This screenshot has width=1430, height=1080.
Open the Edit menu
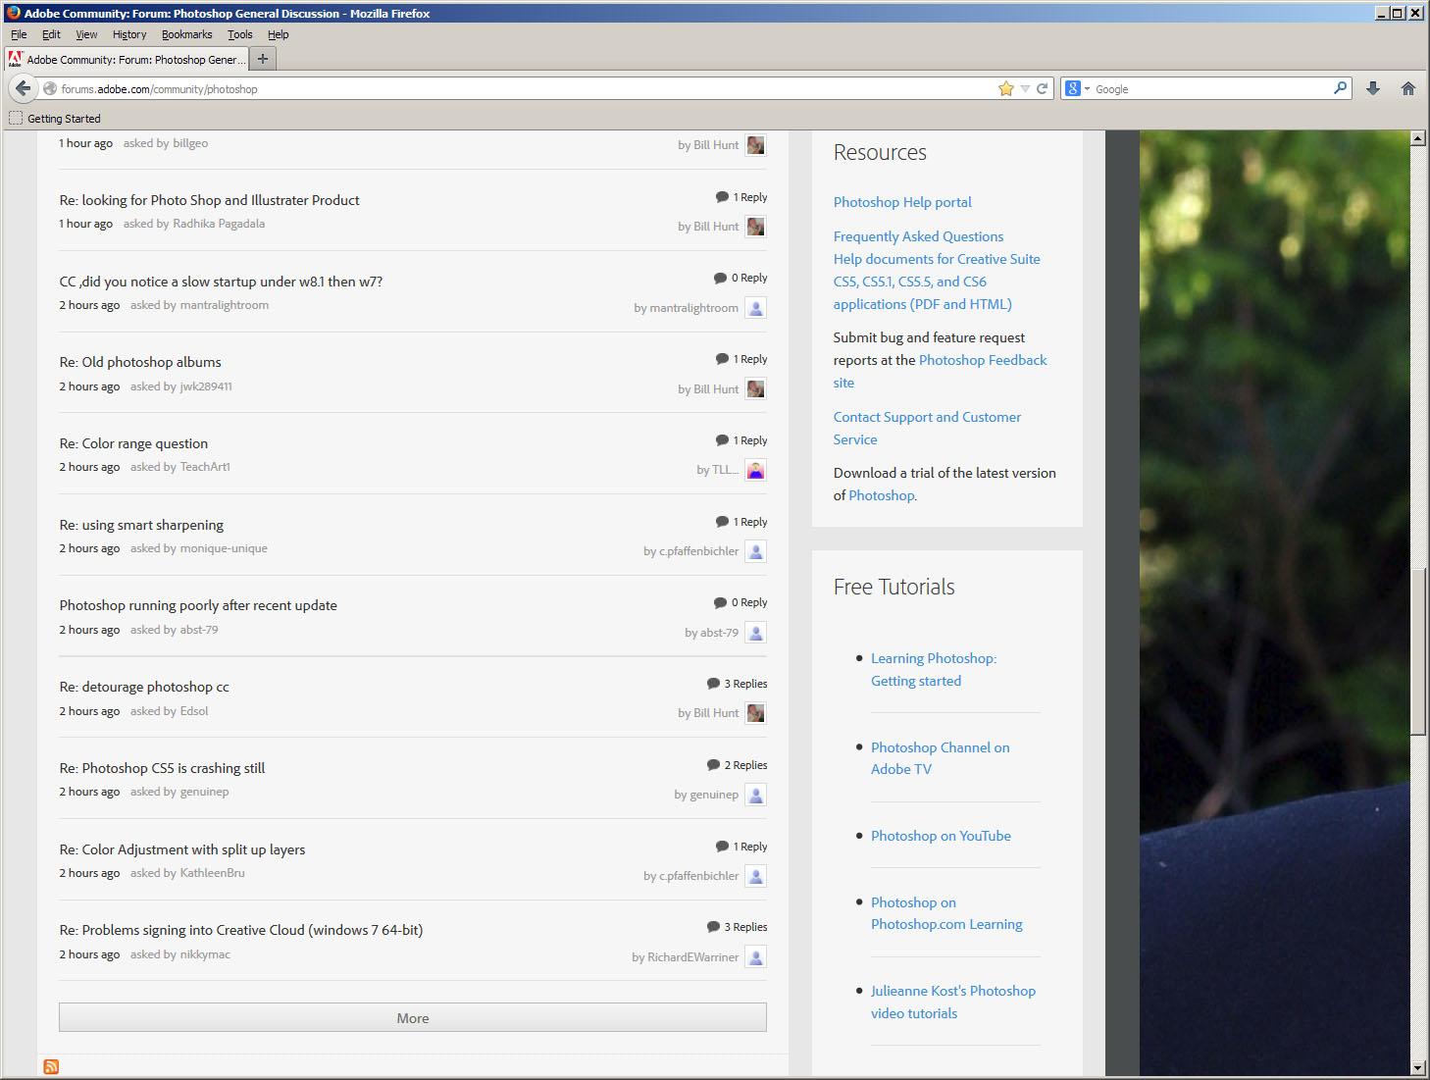(51, 34)
